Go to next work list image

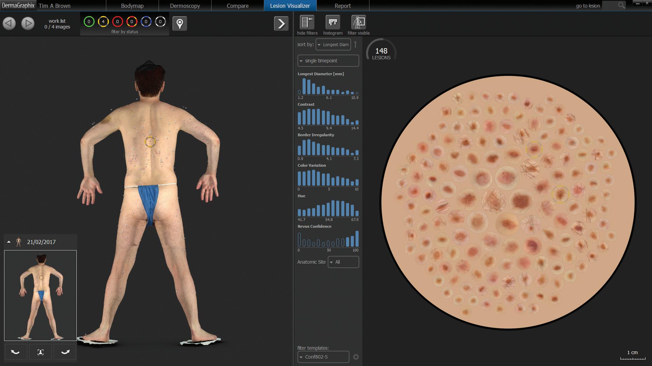(28, 23)
